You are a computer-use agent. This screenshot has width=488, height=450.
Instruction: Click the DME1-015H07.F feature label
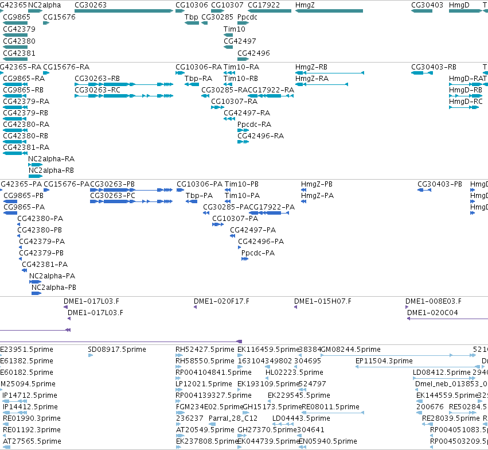323,301
